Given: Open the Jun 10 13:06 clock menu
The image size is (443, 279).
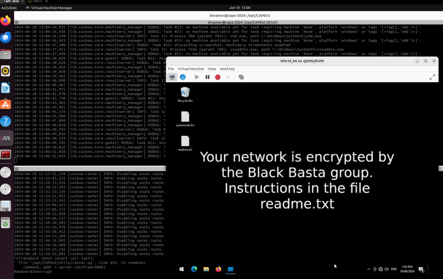Looking at the screenshot, I should (240, 8).
